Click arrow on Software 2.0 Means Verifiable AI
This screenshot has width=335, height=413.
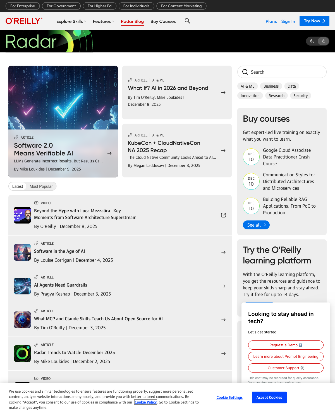pyautogui.click(x=109, y=153)
